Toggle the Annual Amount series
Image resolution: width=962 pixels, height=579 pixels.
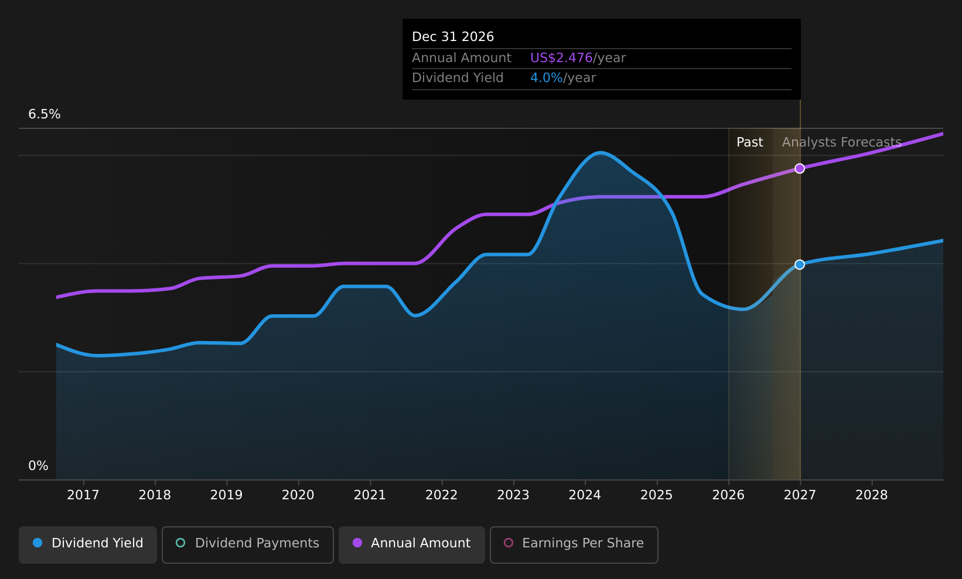click(x=412, y=544)
